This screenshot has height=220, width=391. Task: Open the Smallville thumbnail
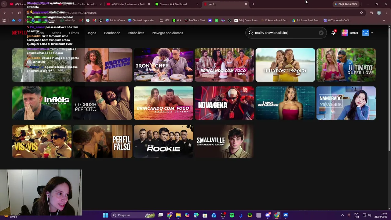pyautogui.click(x=224, y=141)
